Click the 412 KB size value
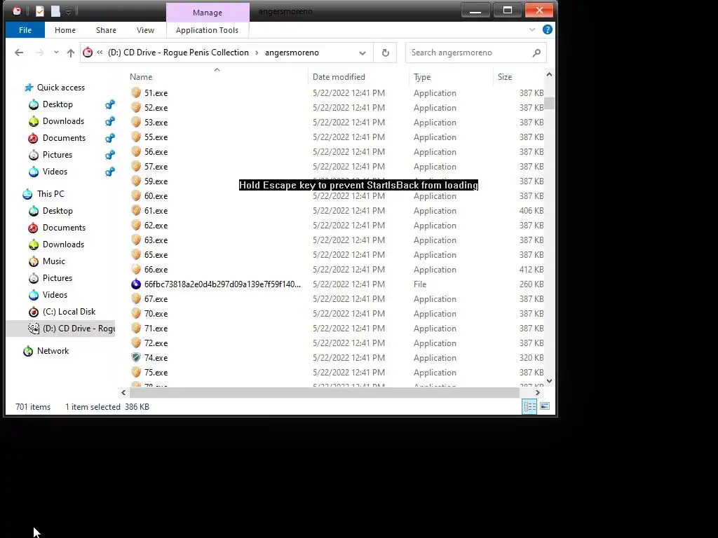 tap(531, 270)
